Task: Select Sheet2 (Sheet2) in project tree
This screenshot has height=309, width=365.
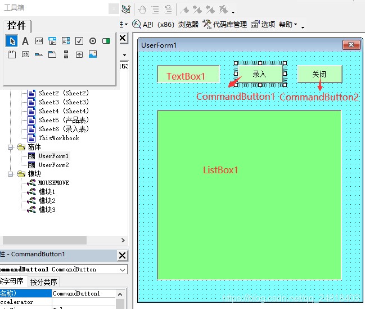Action: tap(64, 93)
